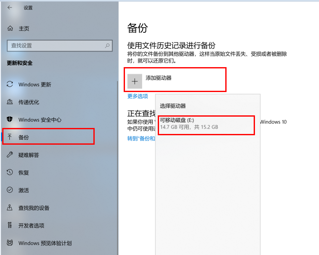Click the 开发者选项 tools icon
Image resolution: width=319 pixels, height=255 pixels.
[10, 225]
